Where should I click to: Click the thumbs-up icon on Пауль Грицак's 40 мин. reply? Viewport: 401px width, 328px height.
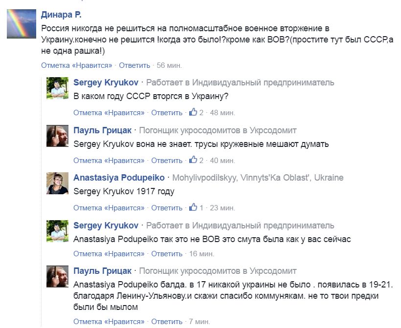pos(193,160)
